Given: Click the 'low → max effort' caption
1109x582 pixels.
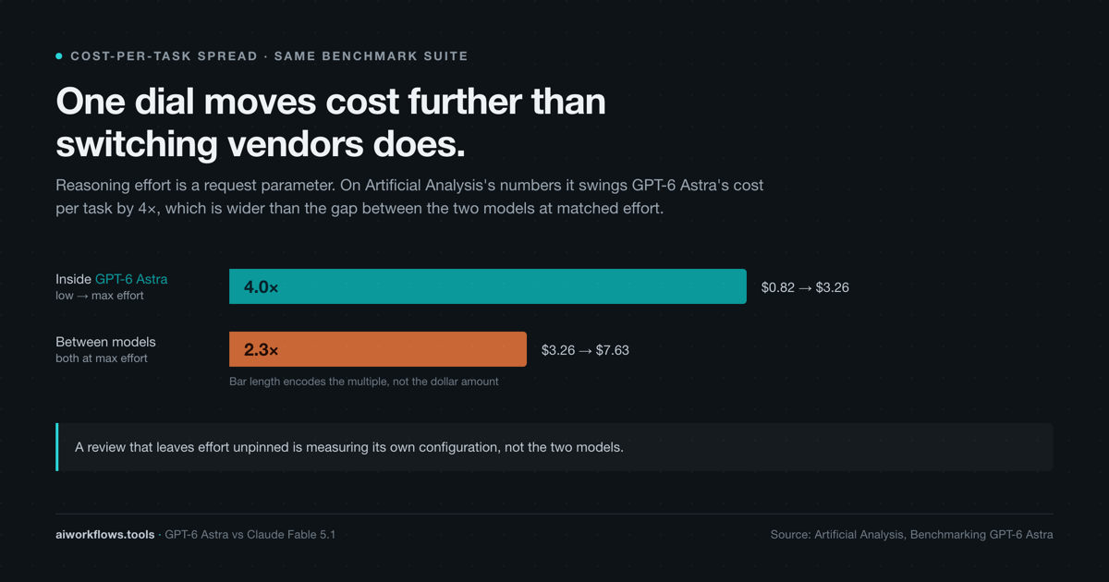Looking at the screenshot, I should 100,296.
